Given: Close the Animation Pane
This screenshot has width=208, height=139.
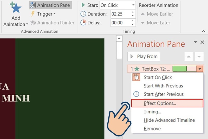Looking at the screenshot, I should pos(202,42).
